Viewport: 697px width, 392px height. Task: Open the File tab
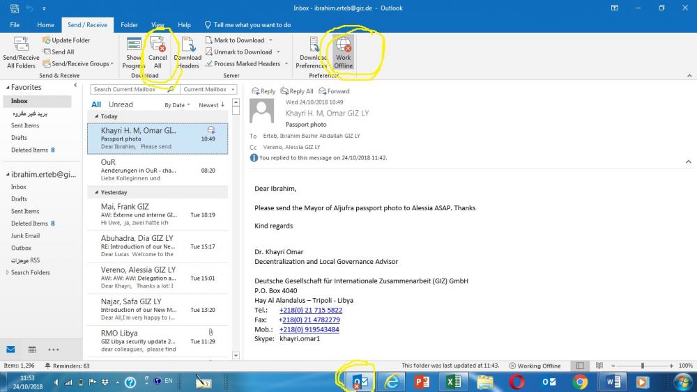(x=15, y=25)
